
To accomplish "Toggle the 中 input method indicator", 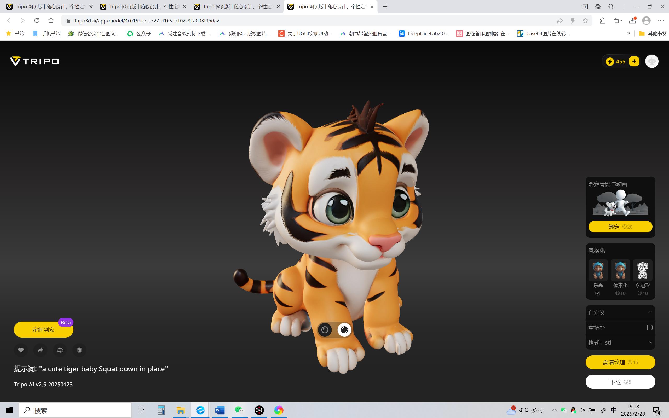I will (x=614, y=410).
